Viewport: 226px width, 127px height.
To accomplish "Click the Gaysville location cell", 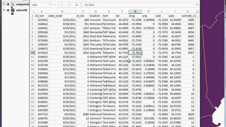I will [96, 53].
